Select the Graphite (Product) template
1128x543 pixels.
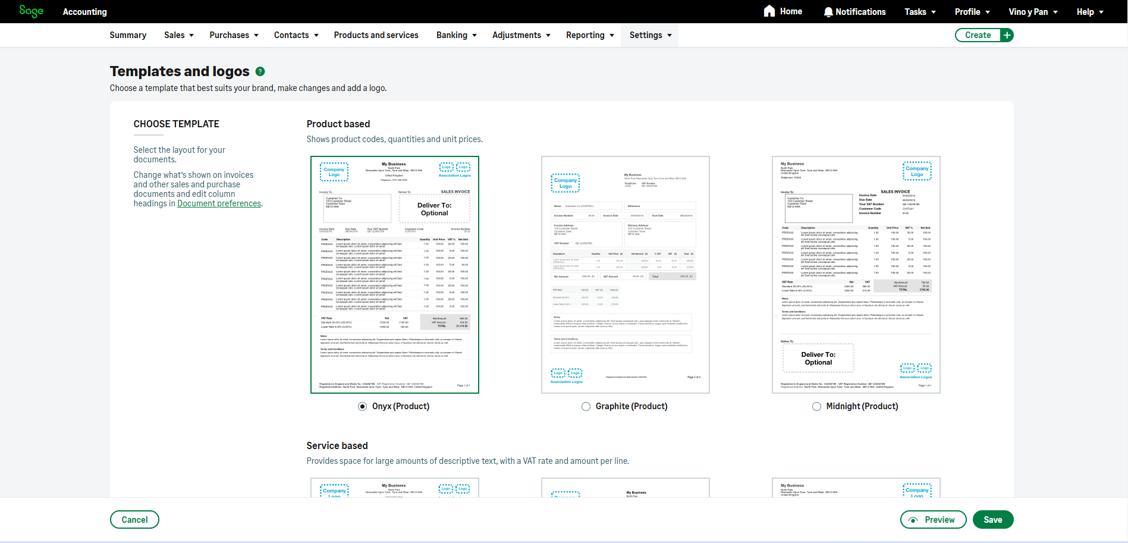click(x=586, y=406)
